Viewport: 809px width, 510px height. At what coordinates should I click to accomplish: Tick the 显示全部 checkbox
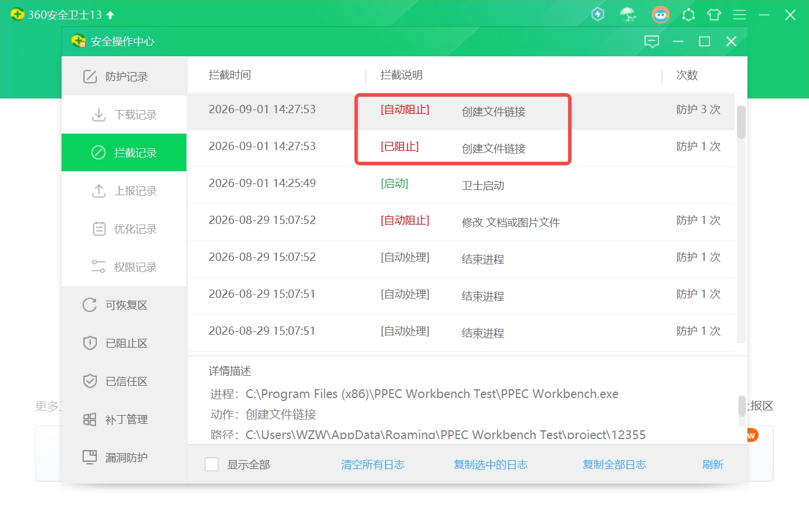212,464
